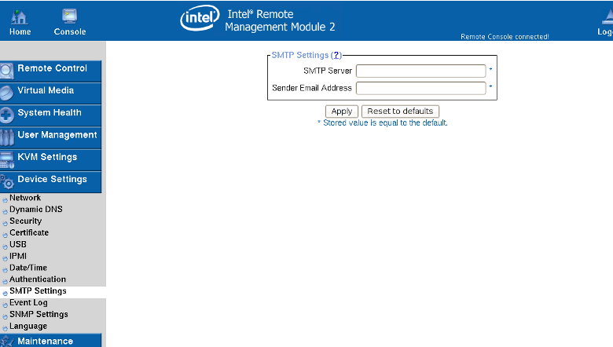This screenshot has height=347, width=613.
Task: Open the Language settings page
Action: pyautogui.click(x=28, y=326)
